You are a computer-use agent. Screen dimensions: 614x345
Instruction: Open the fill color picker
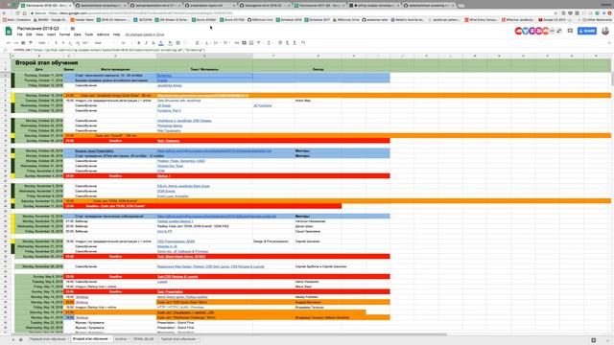[x=170, y=43]
